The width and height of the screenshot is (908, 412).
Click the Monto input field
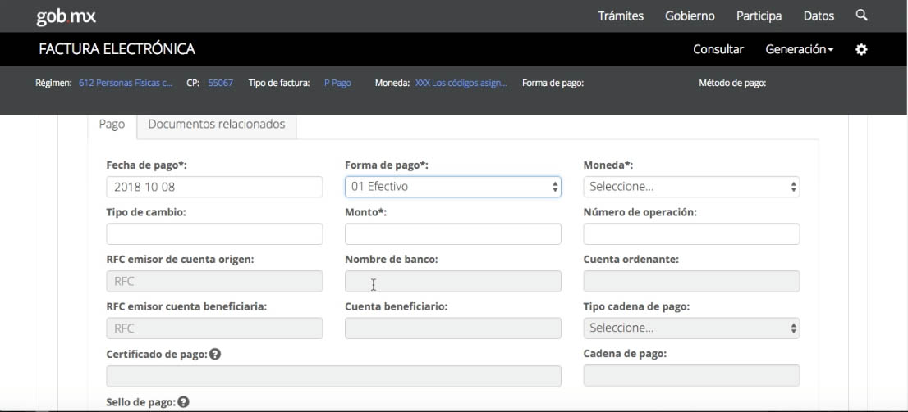(x=453, y=234)
